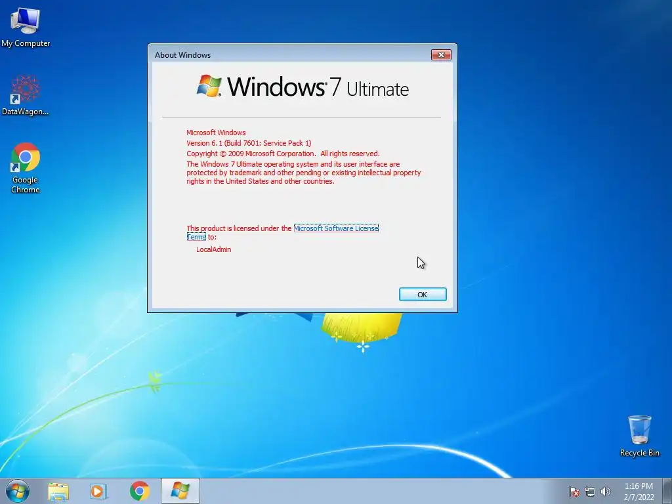Click the Show Desktop strip
672x504 pixels.
667,491
